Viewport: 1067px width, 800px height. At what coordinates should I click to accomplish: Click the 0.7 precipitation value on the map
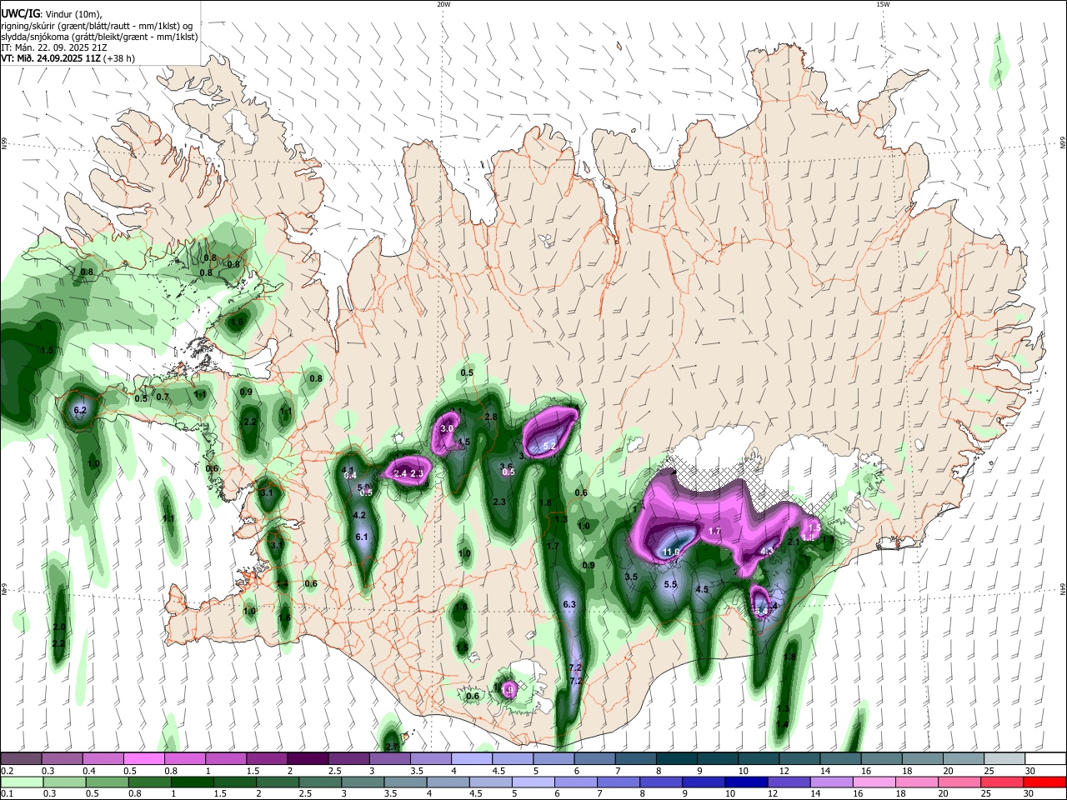click(162, 397)
